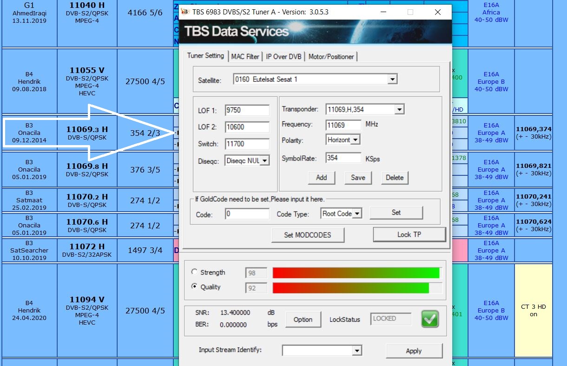
Task: Click the TBS app icon in title bar
Action: click(185, 12)
